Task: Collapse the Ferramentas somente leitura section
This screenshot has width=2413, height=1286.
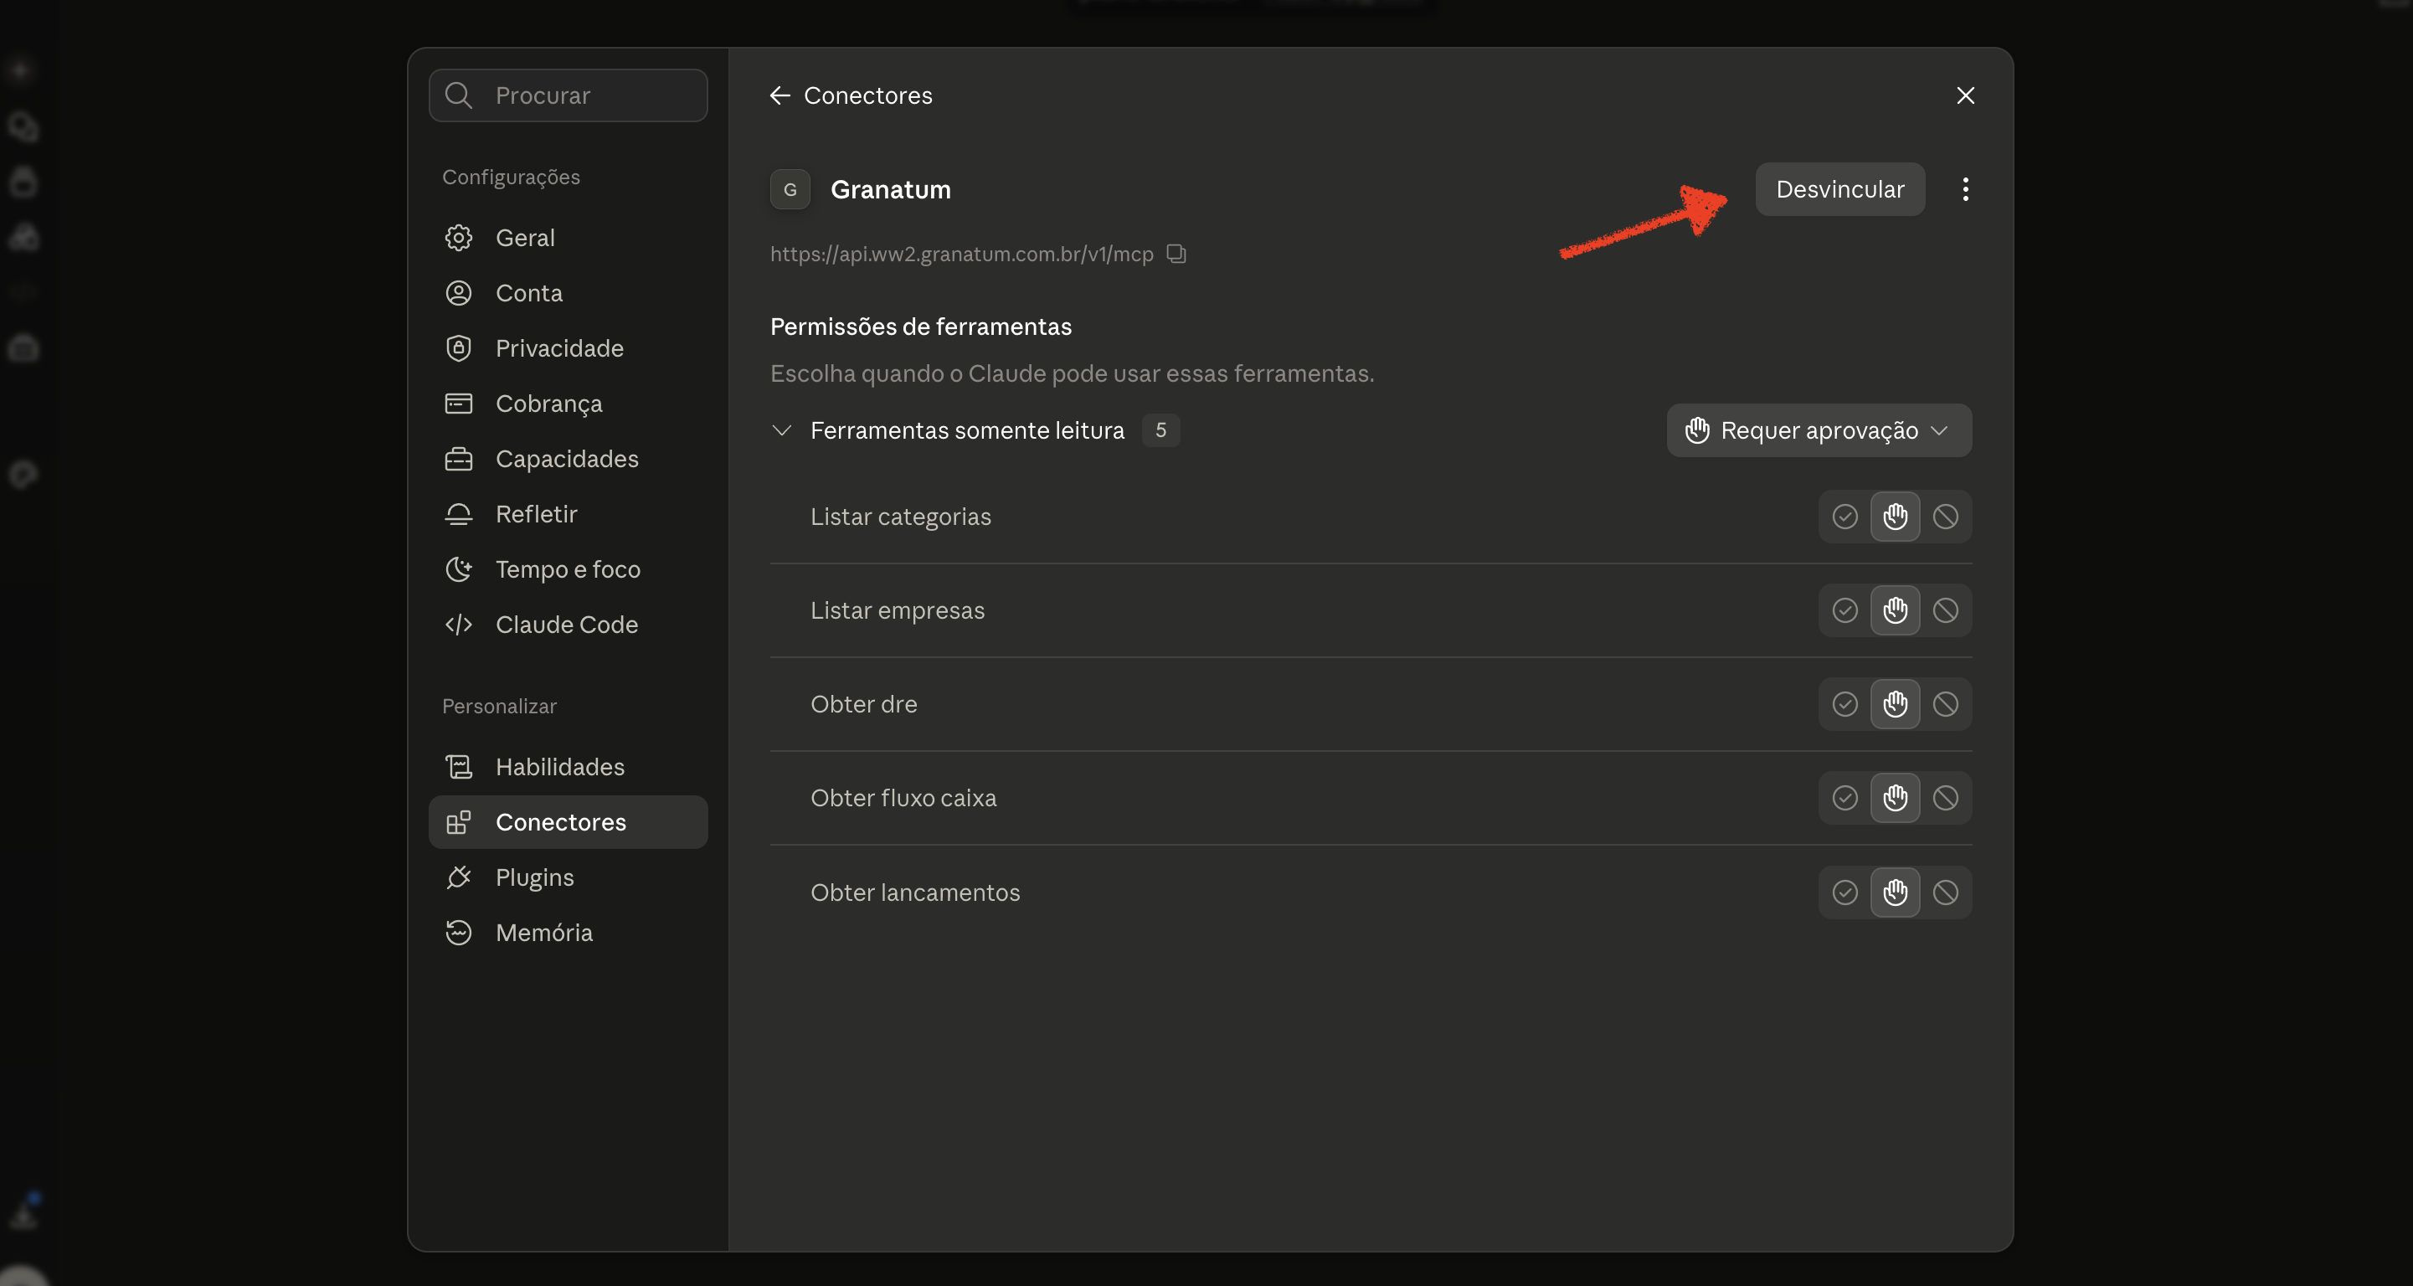Action: pyautogui.click(x=781, y=431)
